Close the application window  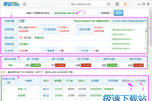(x=148, y=4)
